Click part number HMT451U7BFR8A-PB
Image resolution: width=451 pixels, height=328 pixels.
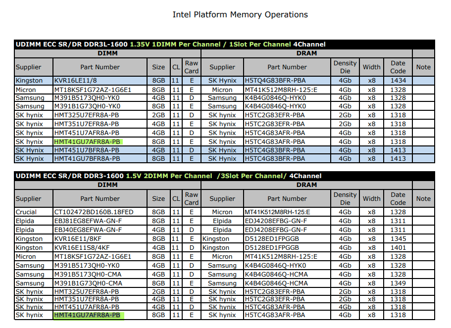[87, 150]
